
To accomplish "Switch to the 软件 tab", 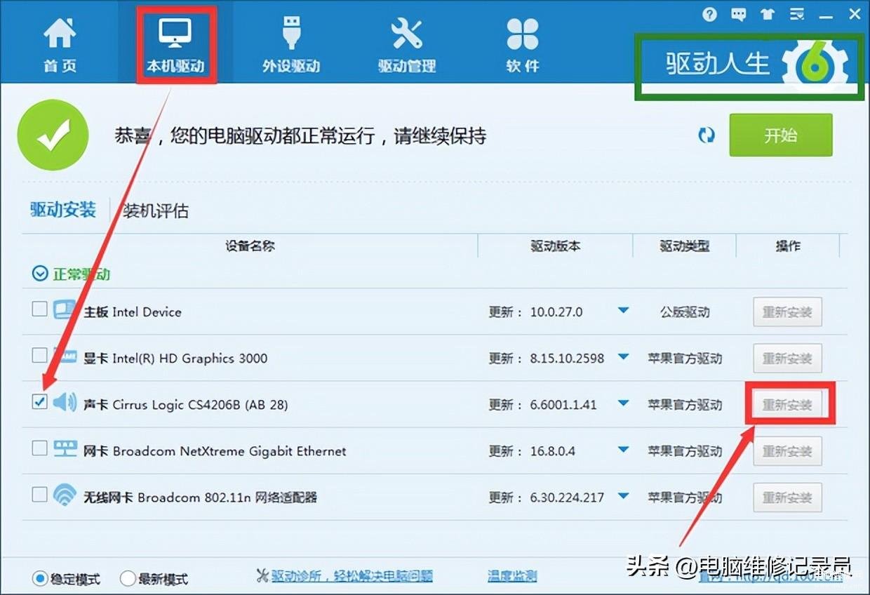I will tap(523, 44).
